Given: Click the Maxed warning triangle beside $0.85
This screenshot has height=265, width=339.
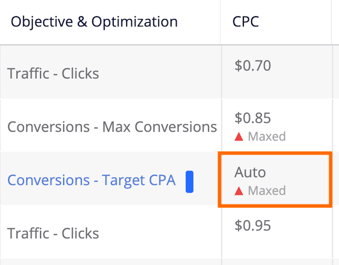Looking at the screenshot, I should [x=239, y=136].
